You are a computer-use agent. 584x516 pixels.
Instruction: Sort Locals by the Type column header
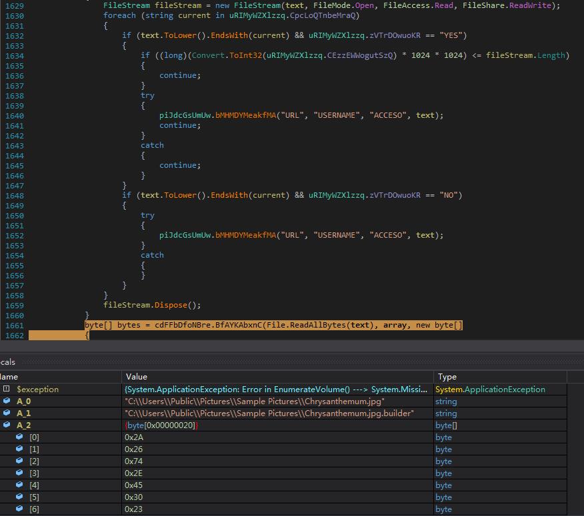click(x=500, y=376)
